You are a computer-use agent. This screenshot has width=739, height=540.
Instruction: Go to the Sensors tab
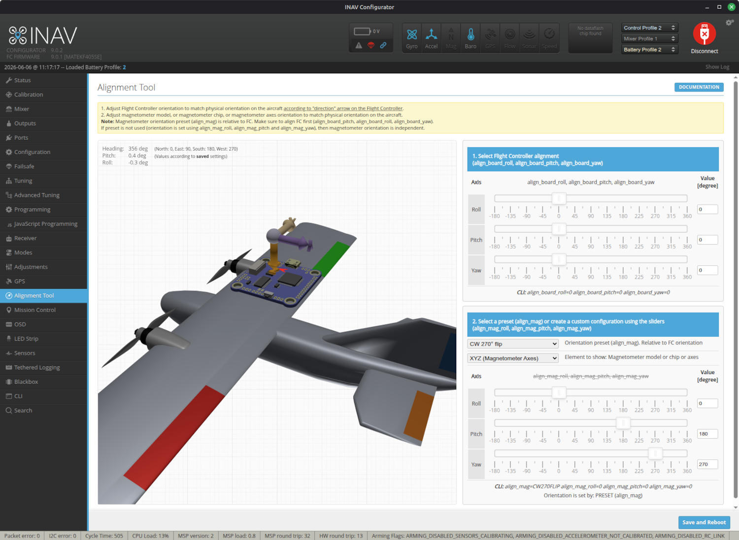point(43,353)
